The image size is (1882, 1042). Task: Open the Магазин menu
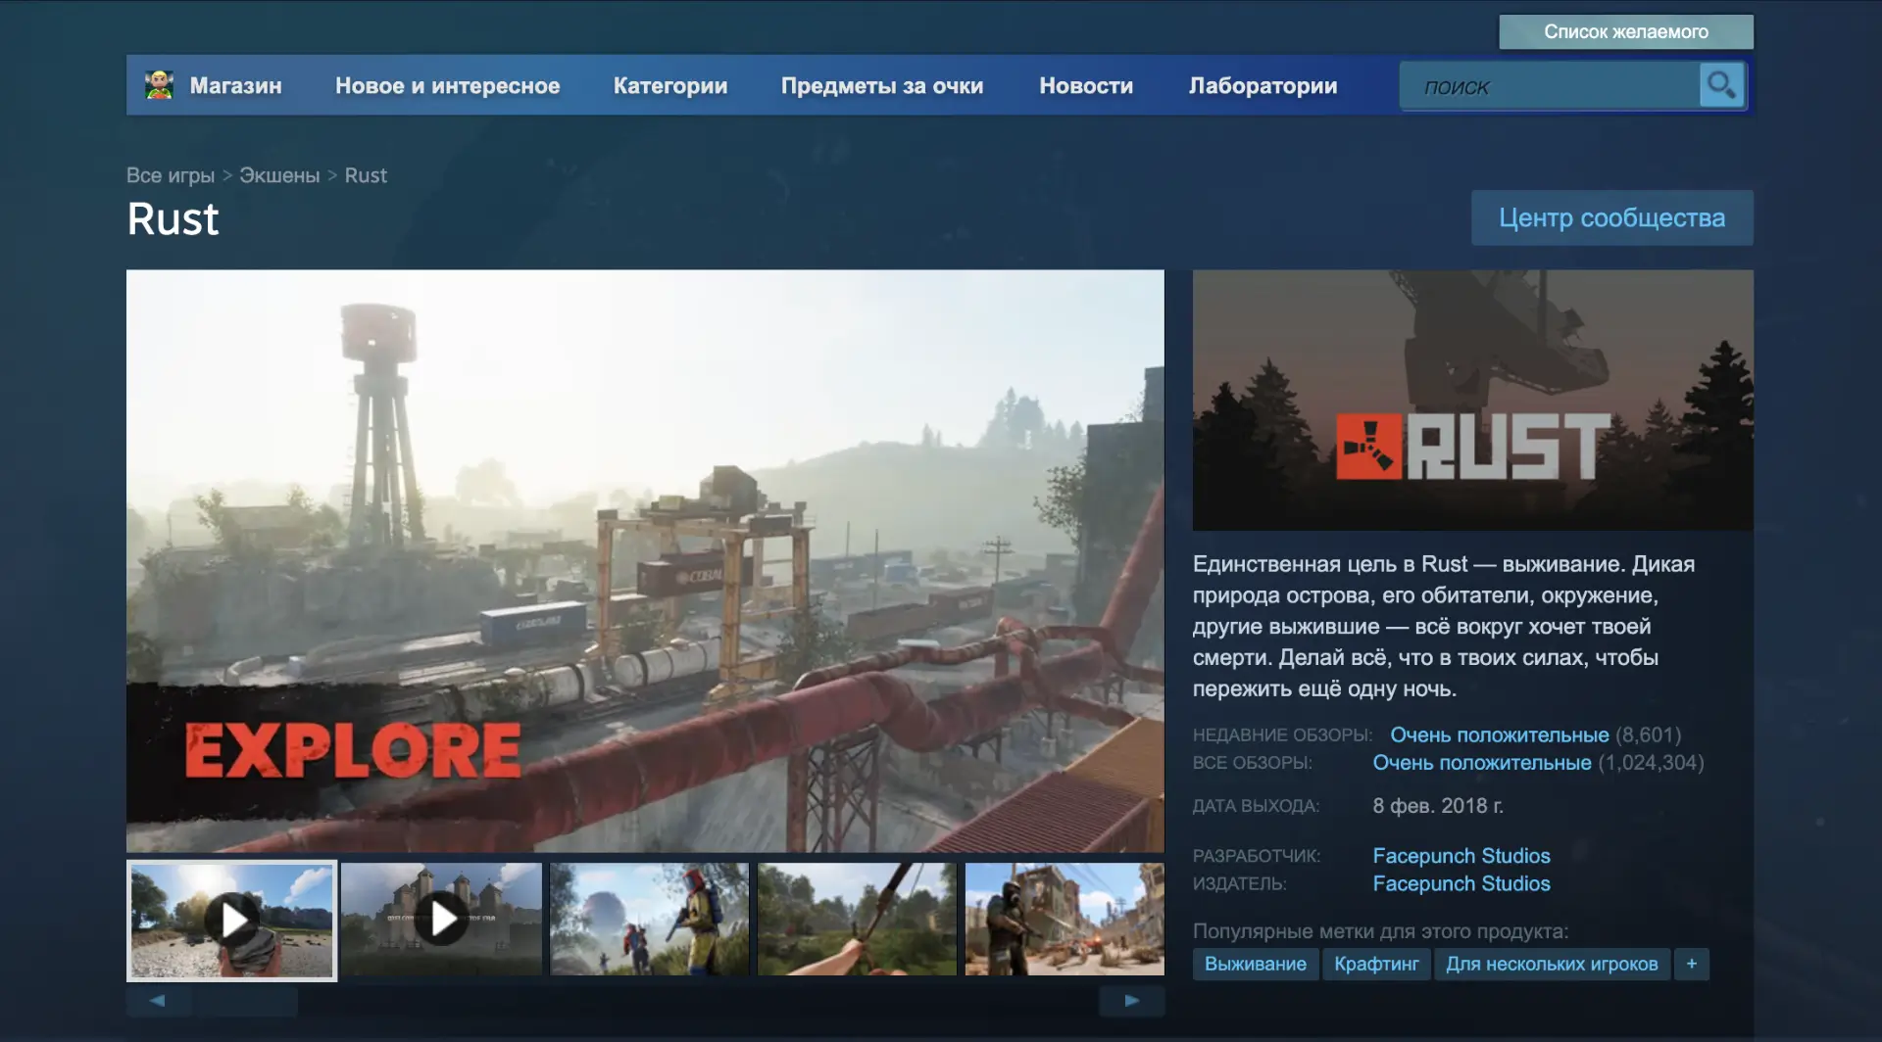(235, 85)
